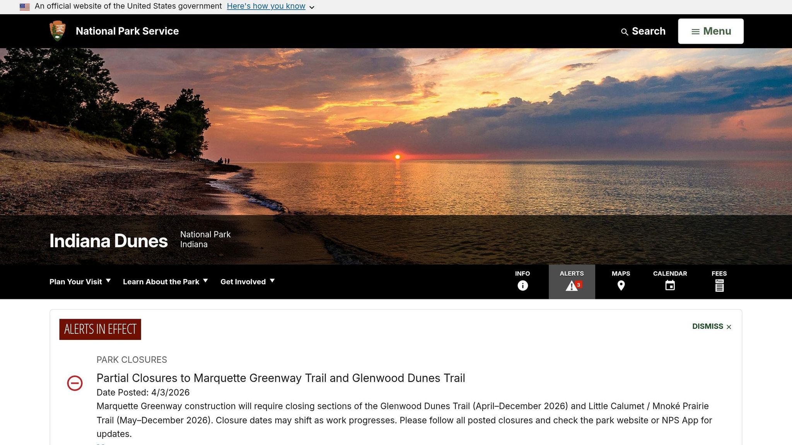Expand the 'Here's how you know' chevron
The image size is (792, 445).
pos(312,7)
